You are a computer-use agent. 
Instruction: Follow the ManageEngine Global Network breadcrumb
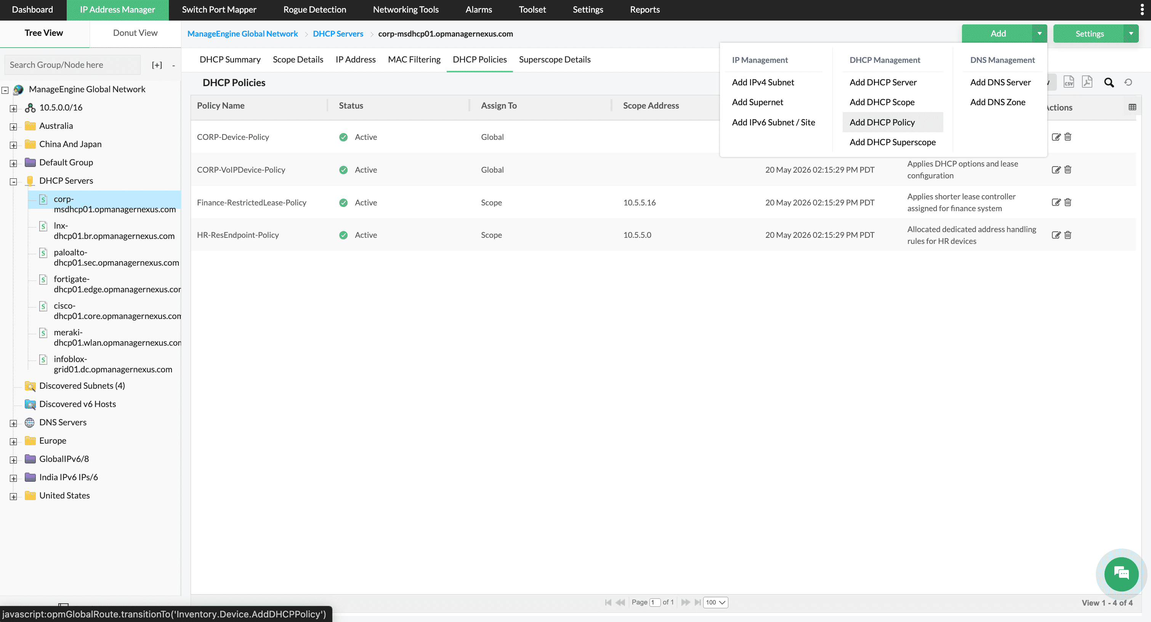pyautogui.click(x=242, y=34)
